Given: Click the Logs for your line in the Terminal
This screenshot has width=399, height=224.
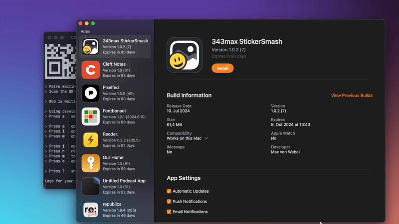Looking at the screenshot, I should tap(60, 181).
